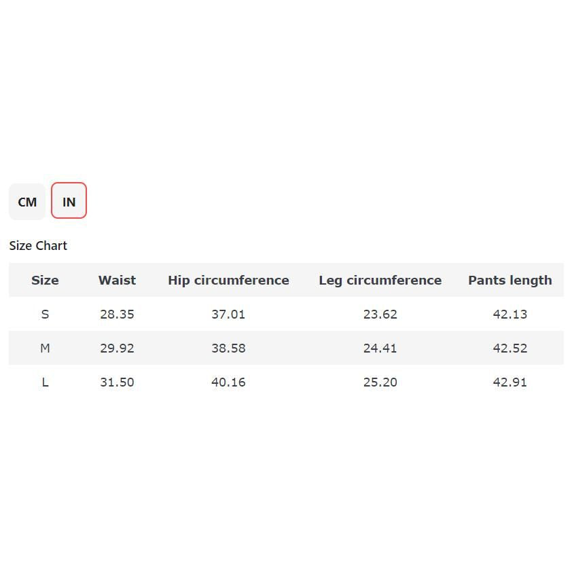574x574 pixels.
Task: Select the L size row label
Action: 45,382
